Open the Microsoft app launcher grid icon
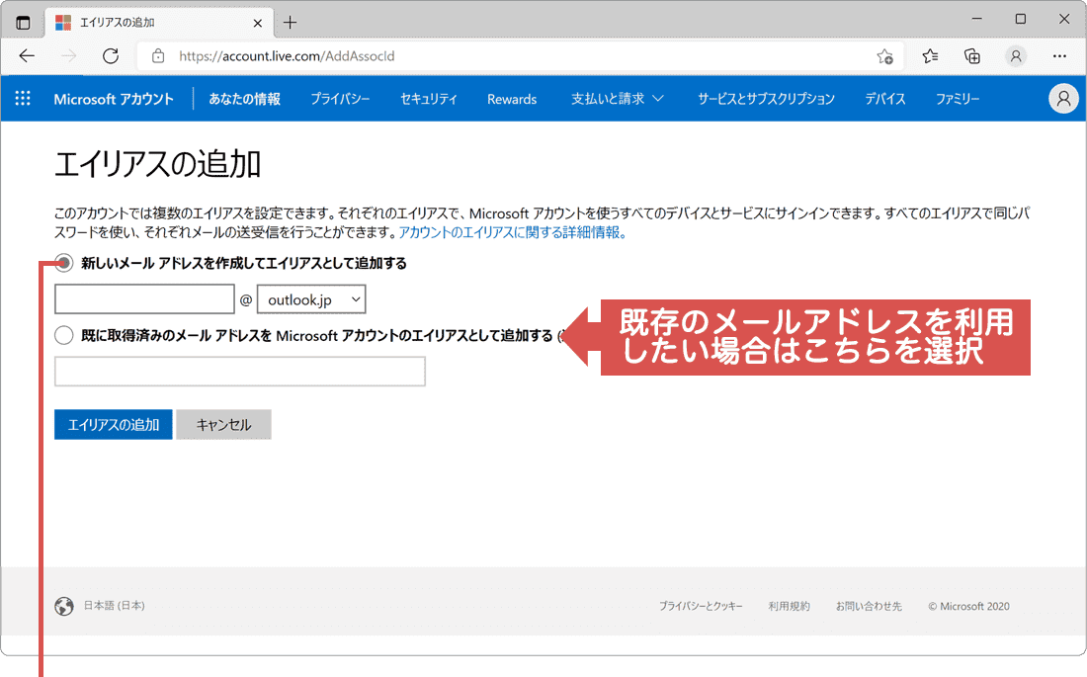 22,98
